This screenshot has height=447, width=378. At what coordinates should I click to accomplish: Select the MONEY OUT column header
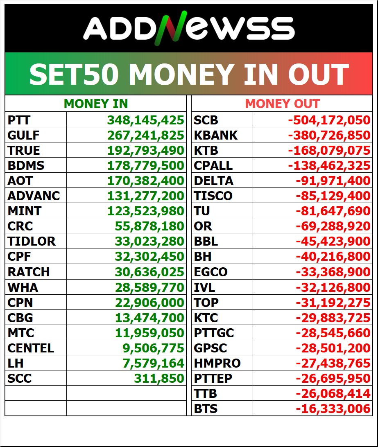tap(282, 104)
